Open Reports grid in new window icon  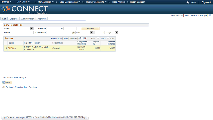point(80,38)
